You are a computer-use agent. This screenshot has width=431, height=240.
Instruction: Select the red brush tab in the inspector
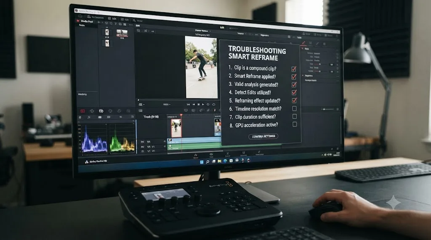[x=303, y=43]
